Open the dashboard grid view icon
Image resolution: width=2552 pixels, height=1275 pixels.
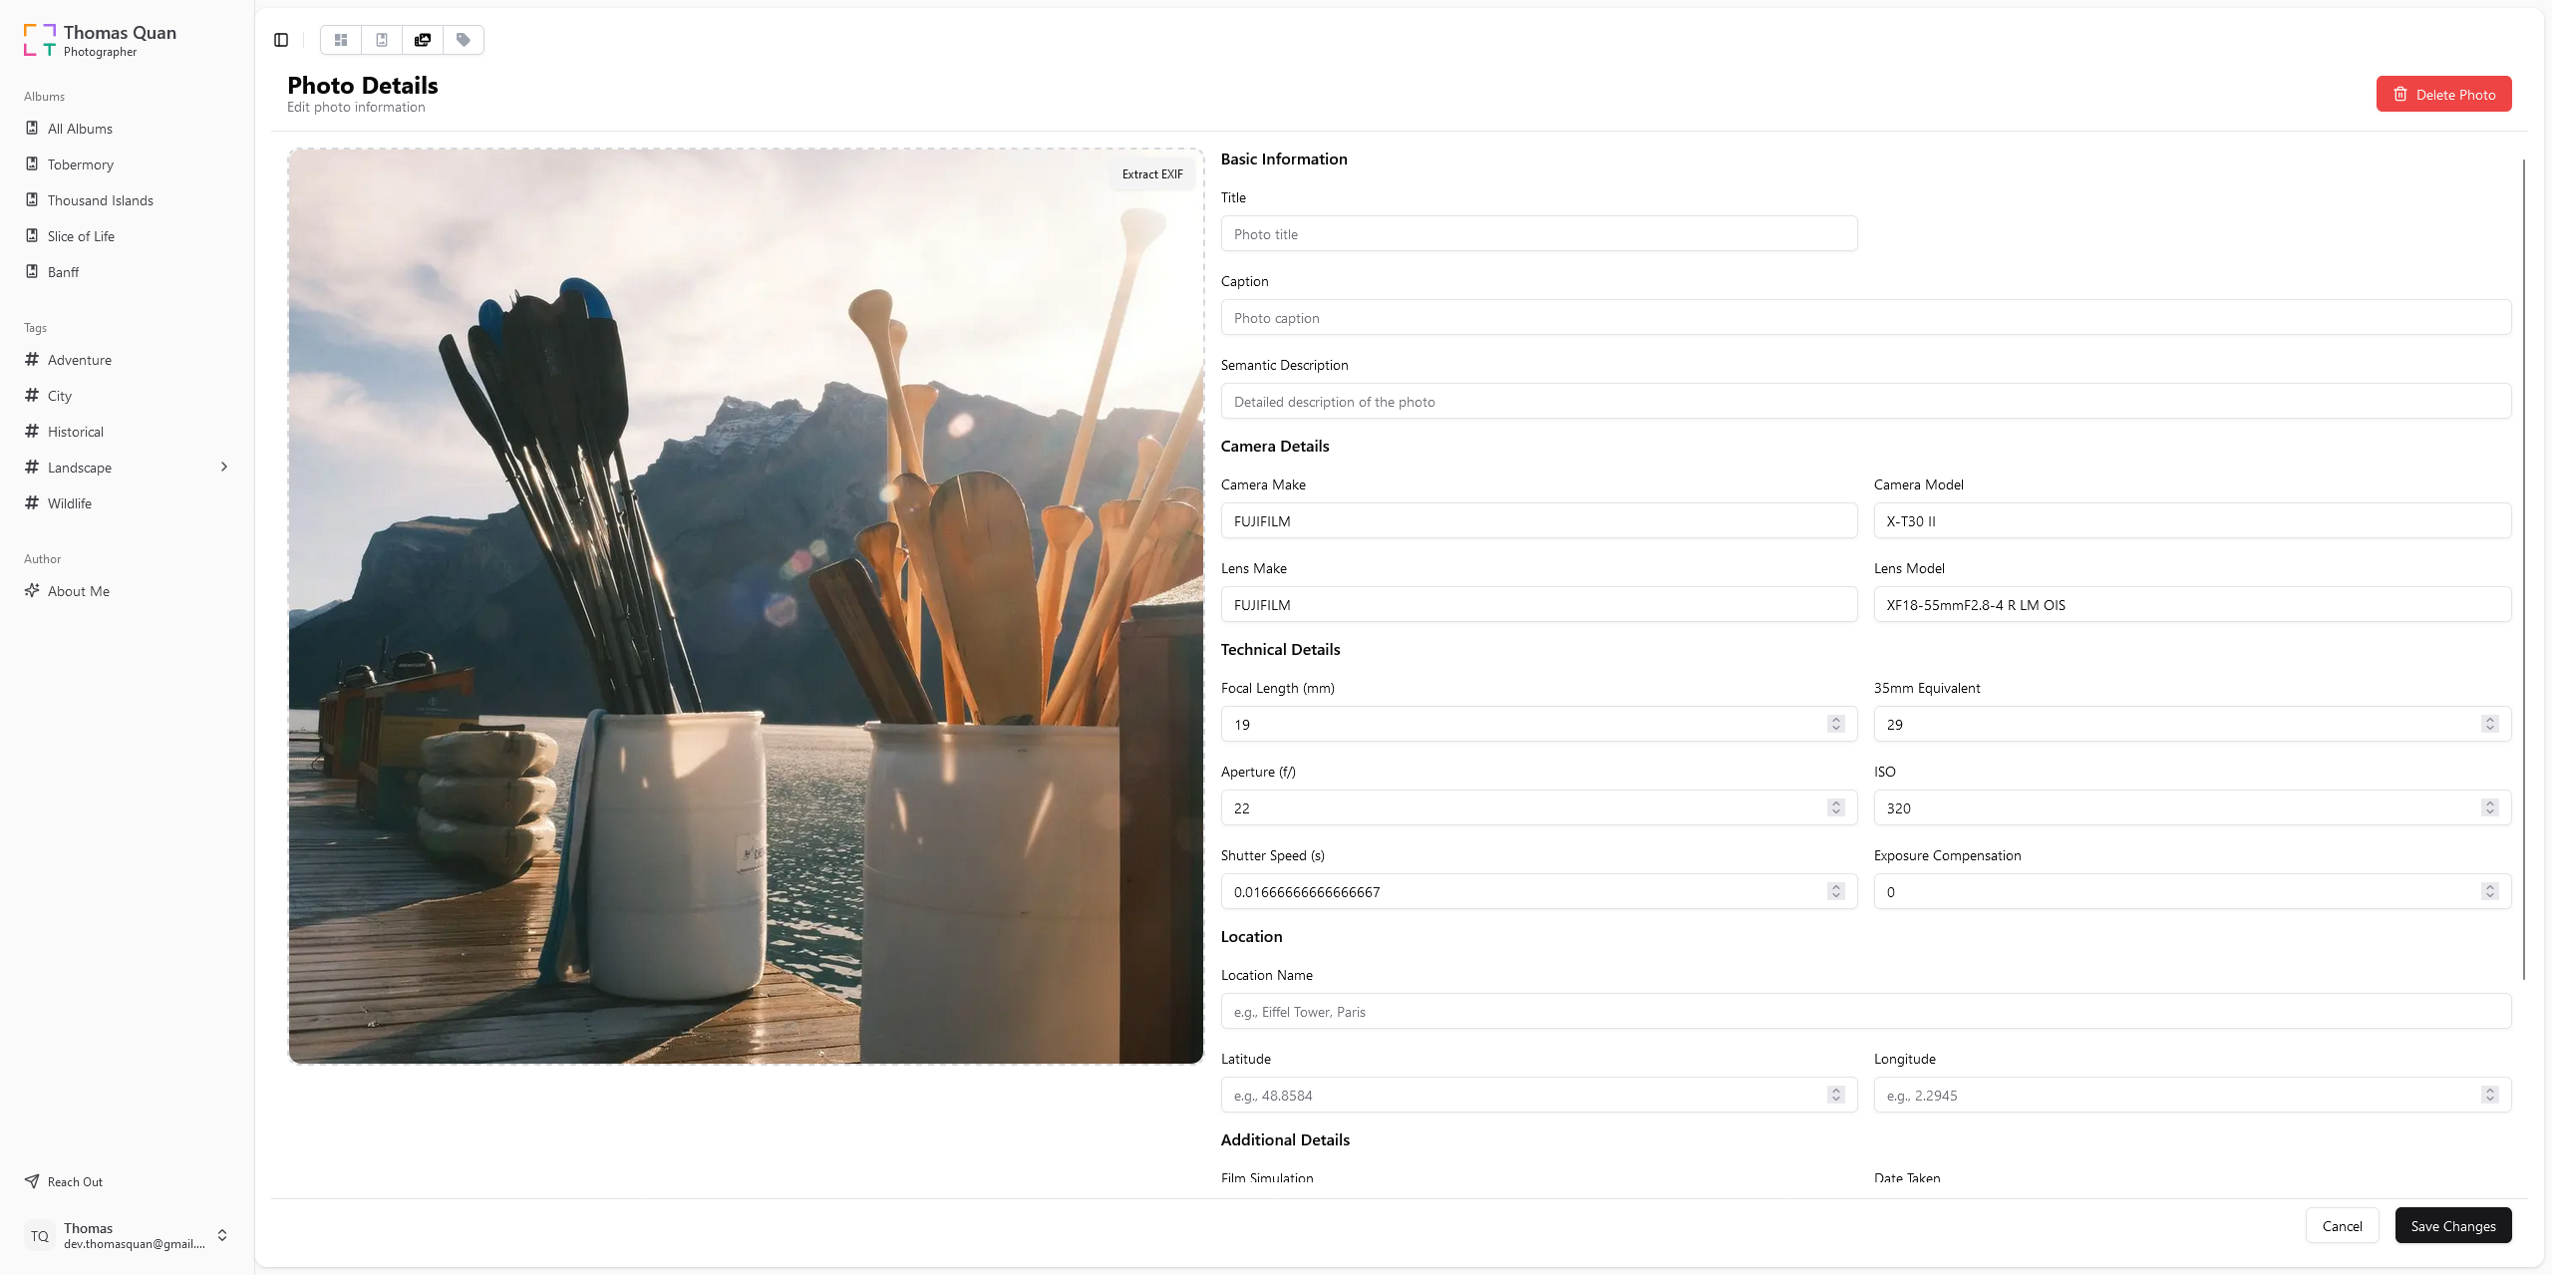click(x=341, y=40)
